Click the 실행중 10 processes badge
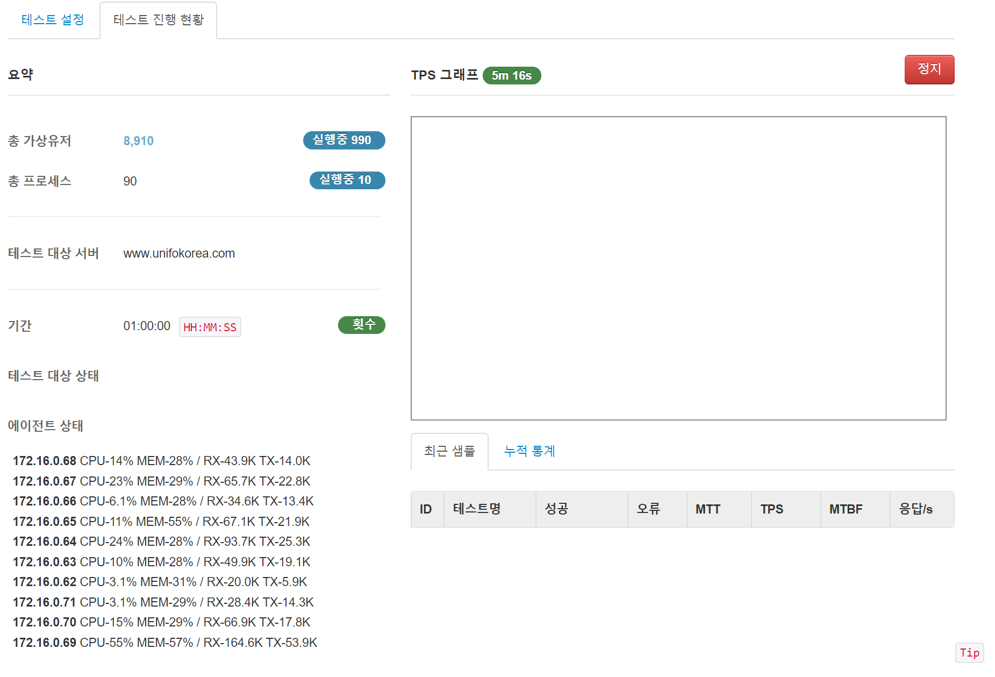Screen dimensions: 995x677 347,180
